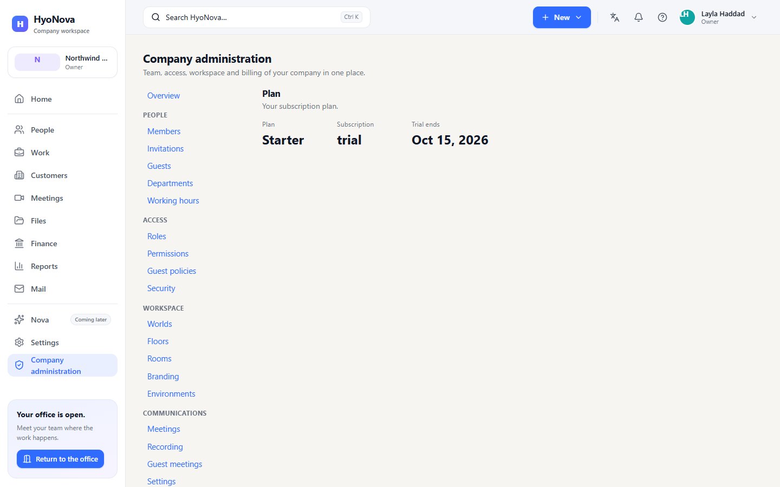Open the Roles section
Image resolution: width=780 pixels, height=487 pixels.
coord(157,236)
